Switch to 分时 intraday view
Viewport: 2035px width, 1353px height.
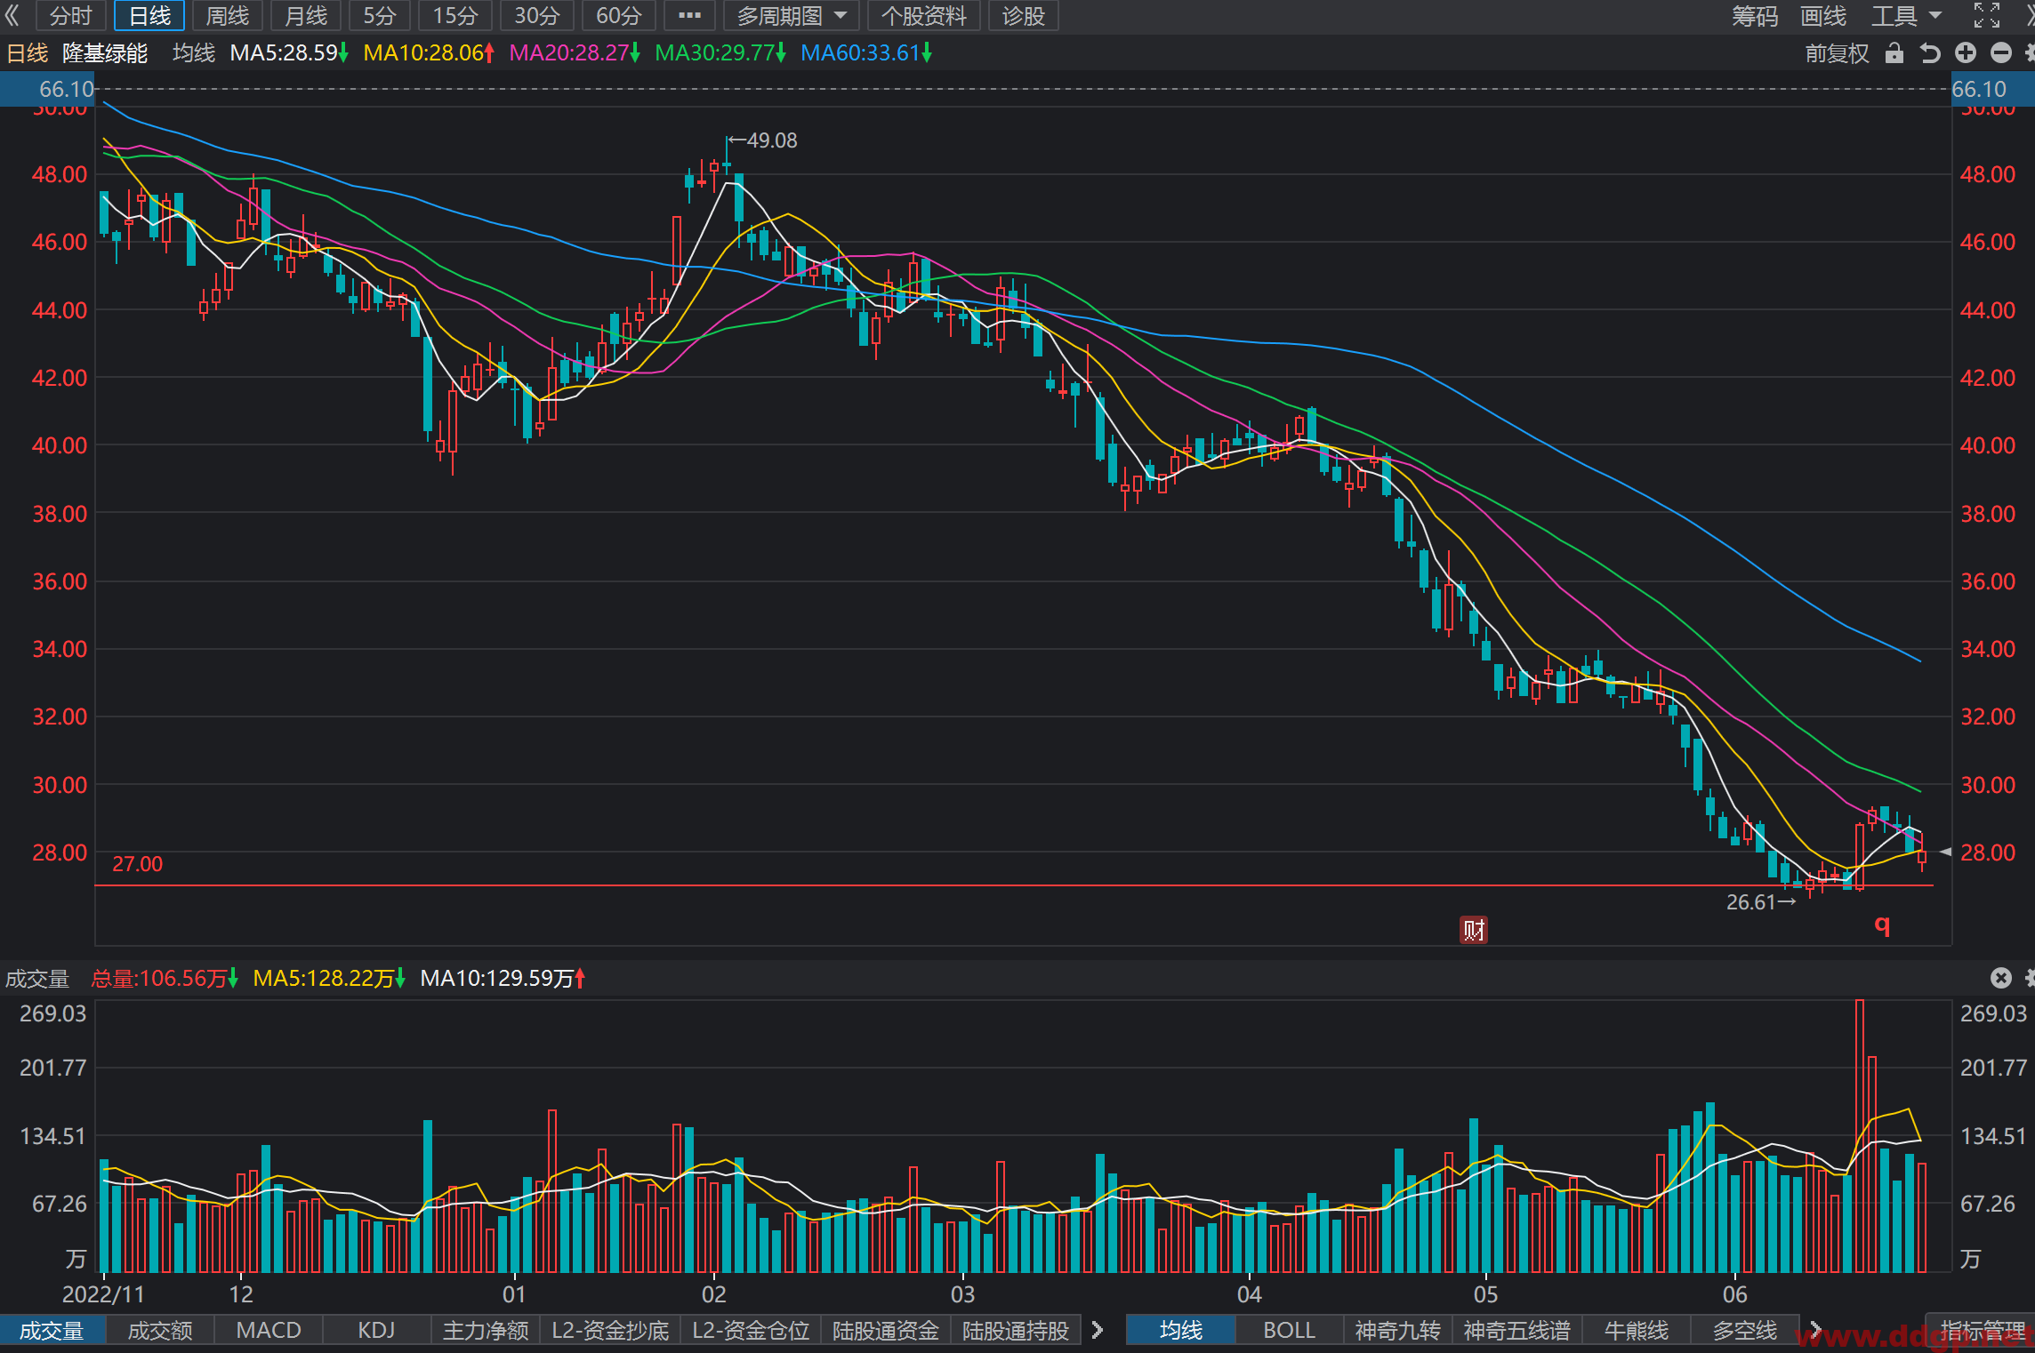point(70,15)
